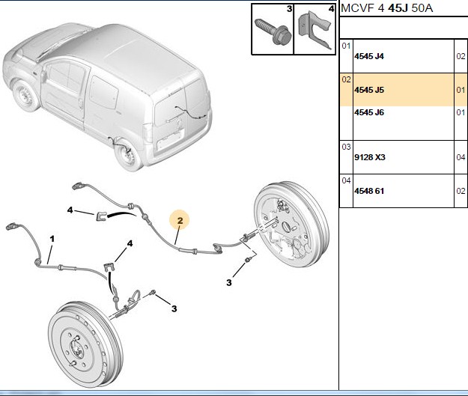Select part number 4545 J6
Viewport: 468px width, 396px height.
point(369,112)
